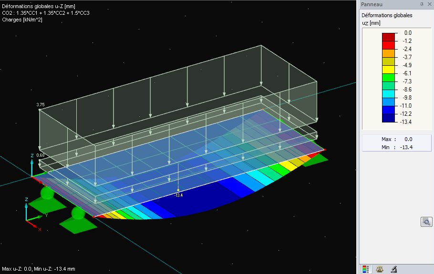Click the Panneau title text
Viewport: 434px width, 274px height.
point(372,4)
